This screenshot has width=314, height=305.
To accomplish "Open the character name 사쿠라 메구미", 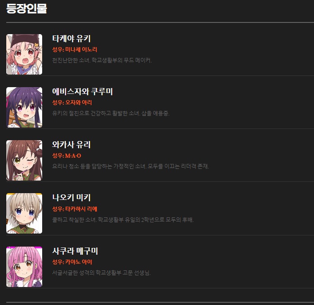I will (x=75, y=251).
